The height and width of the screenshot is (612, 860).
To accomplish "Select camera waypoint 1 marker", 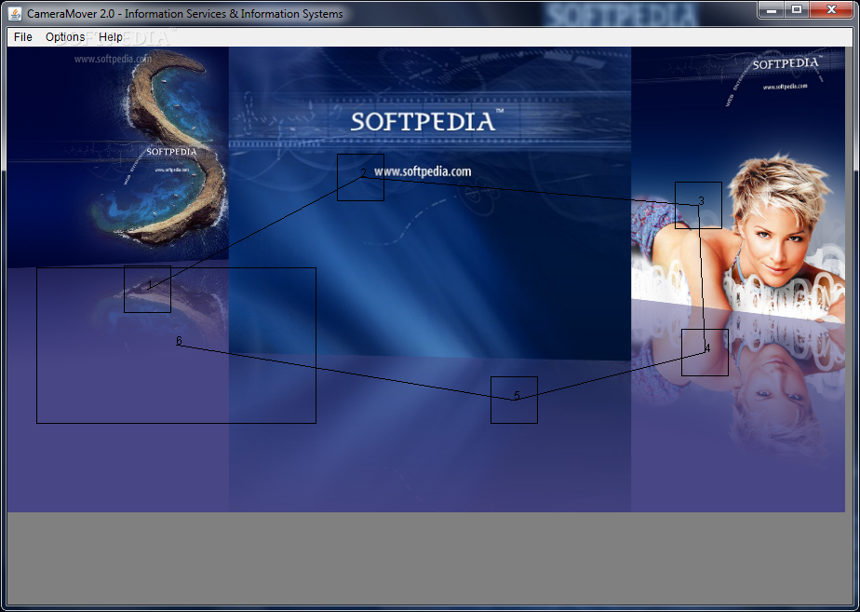I will [148, 289].
